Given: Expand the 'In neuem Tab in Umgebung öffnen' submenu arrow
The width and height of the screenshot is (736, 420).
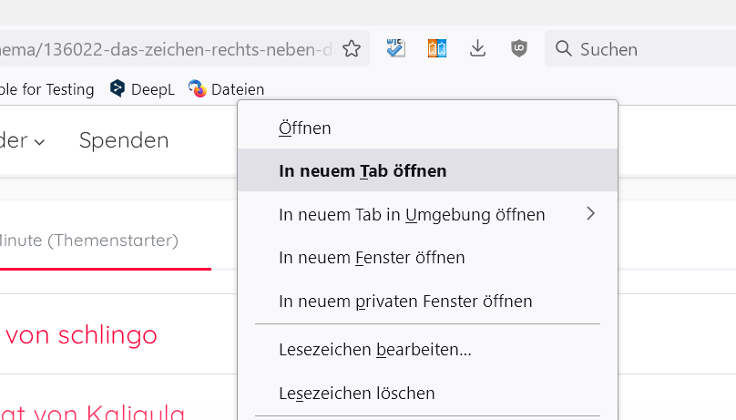Looking at the screenshot, I should 590,214.
